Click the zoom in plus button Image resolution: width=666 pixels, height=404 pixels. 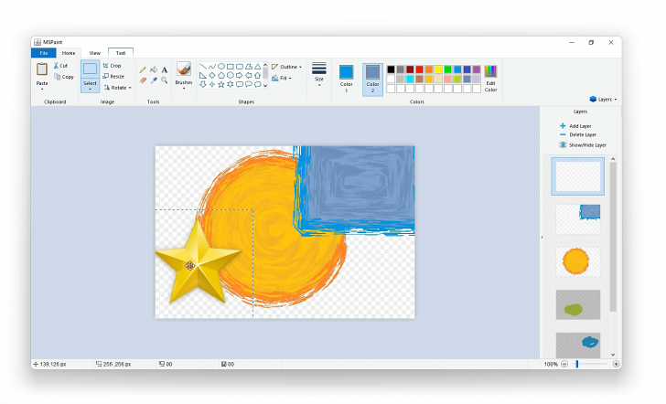pyautogui.click(x=616, y=364)
